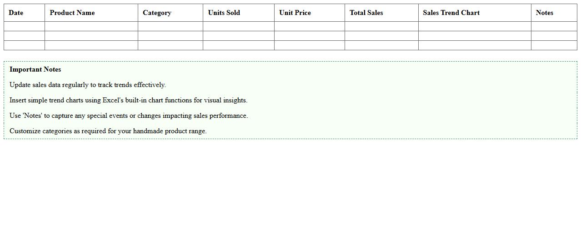Click first empty row's Date cell
Image resolution: width=581 pixels, height=227 pixels.
(x=24, y=26)
